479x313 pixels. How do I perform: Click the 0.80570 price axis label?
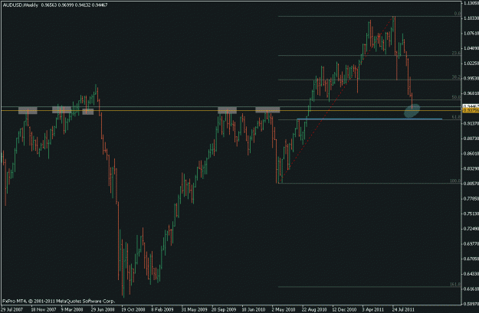coord(471,184)
